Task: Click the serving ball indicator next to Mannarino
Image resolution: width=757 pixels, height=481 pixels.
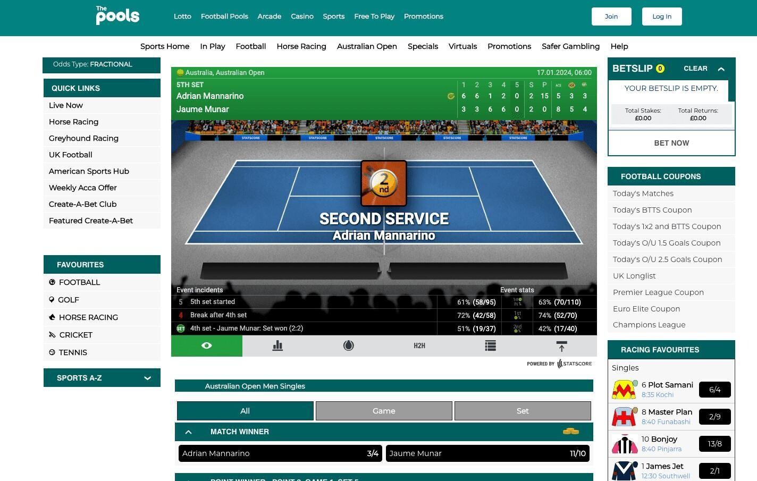Action: 451,96
